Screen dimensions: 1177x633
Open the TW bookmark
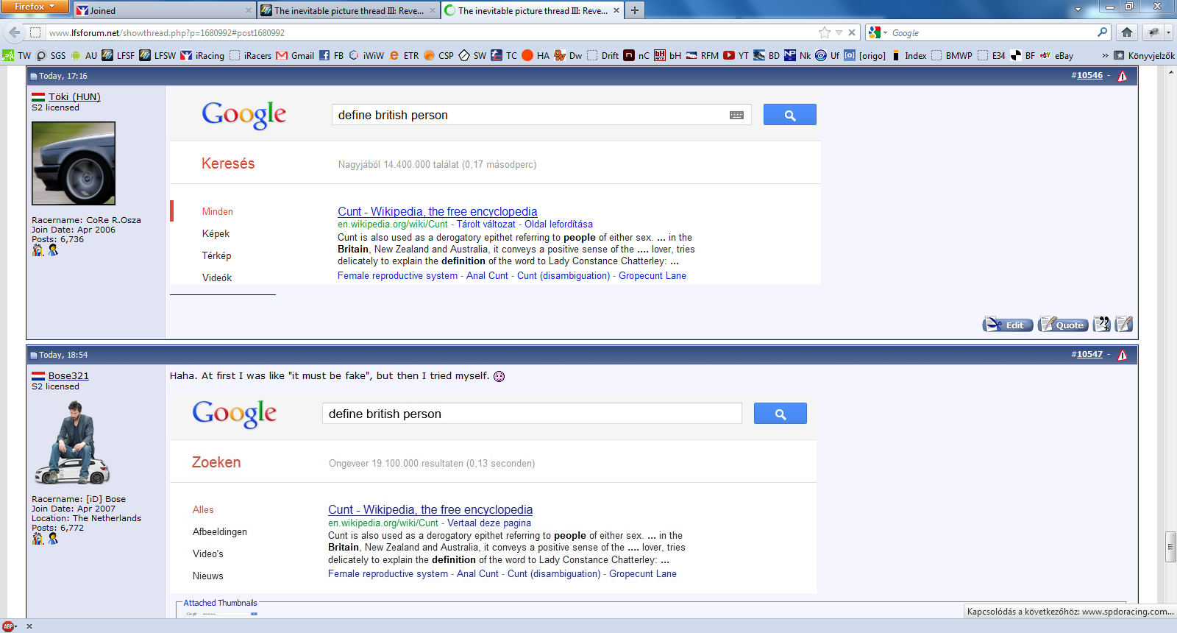(17, 55)
